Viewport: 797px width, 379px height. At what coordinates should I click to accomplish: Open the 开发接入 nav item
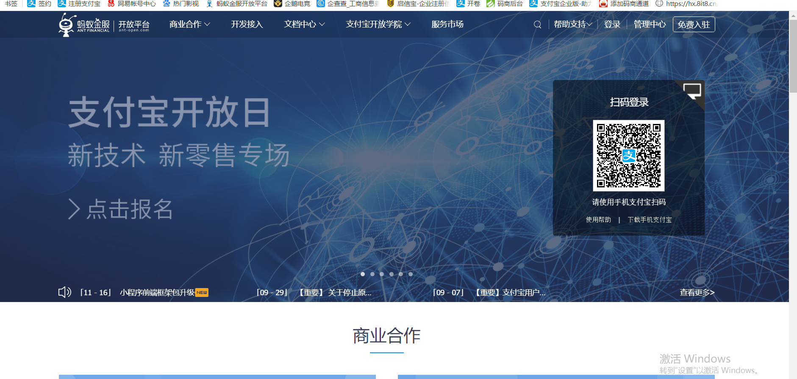(247, 25)
